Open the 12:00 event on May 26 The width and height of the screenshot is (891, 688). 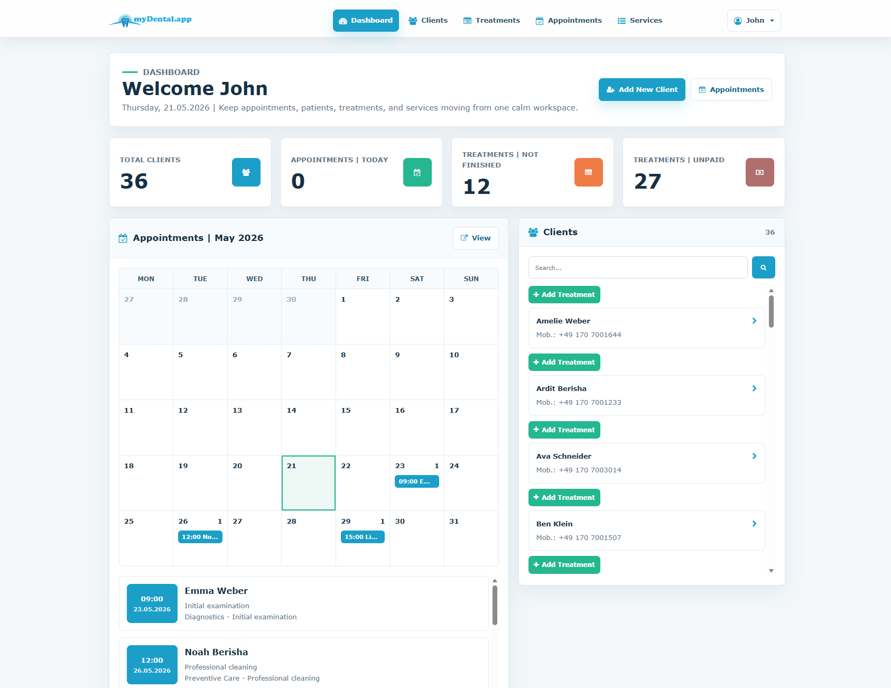(200, 537)
